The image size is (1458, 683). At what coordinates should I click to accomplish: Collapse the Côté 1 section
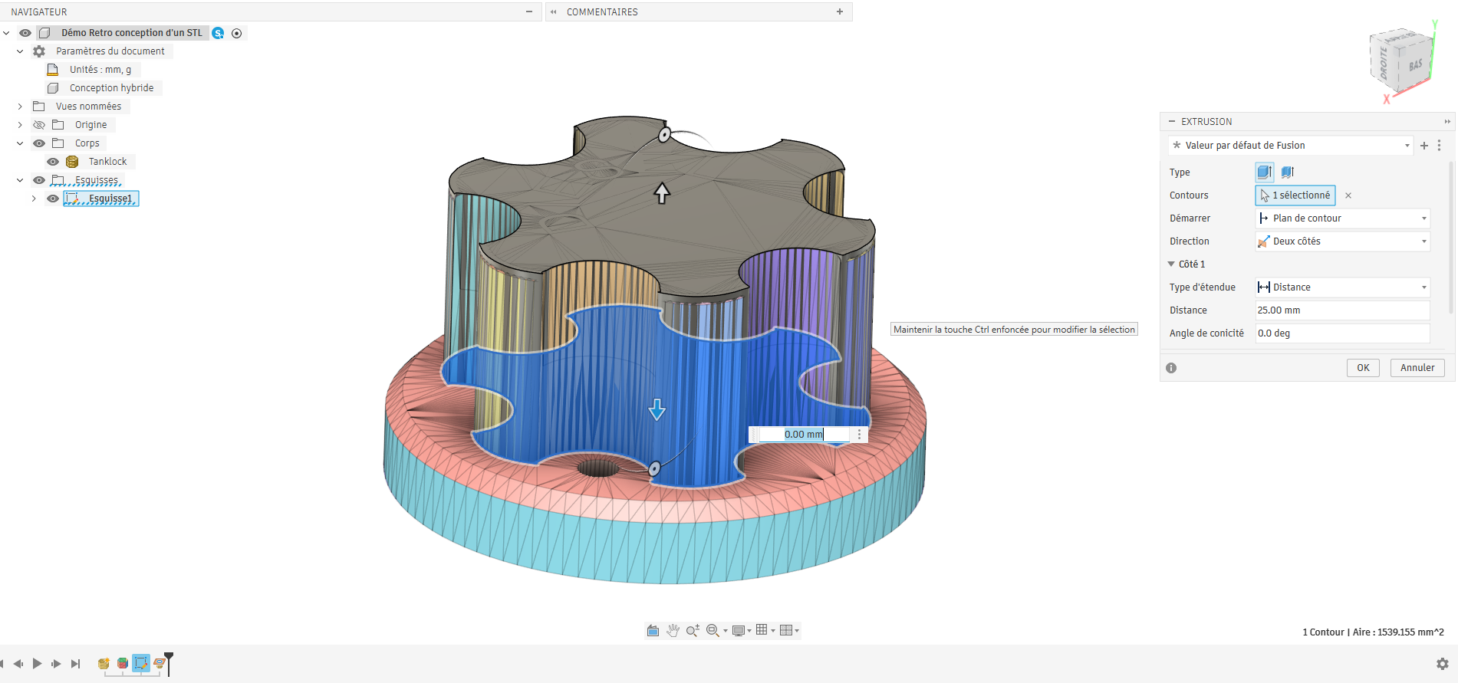[x=1171, y=264]
